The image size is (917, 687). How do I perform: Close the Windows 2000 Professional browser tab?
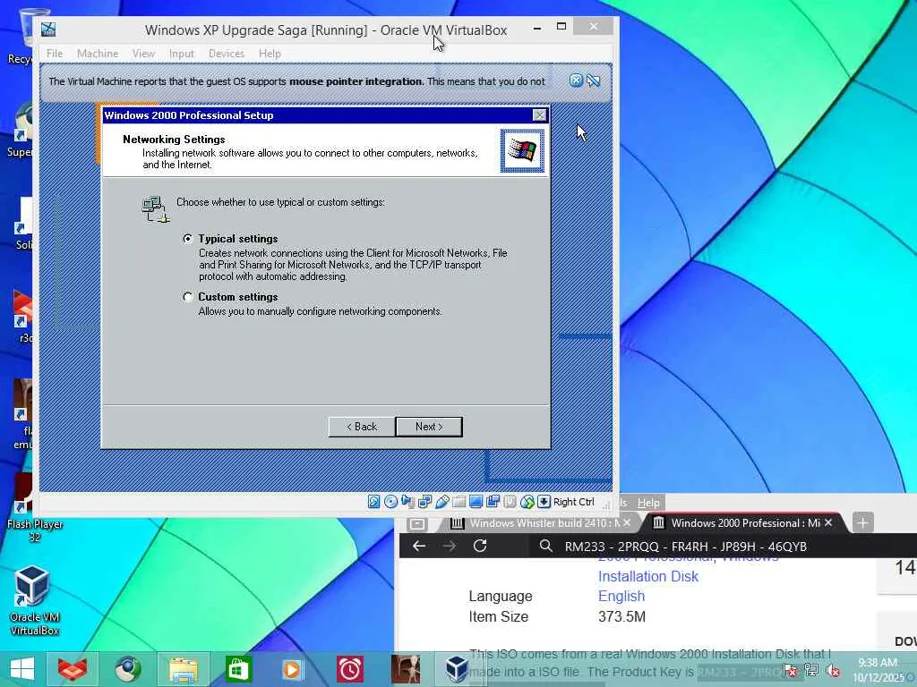pyautogui.click(x=828, y=522)
